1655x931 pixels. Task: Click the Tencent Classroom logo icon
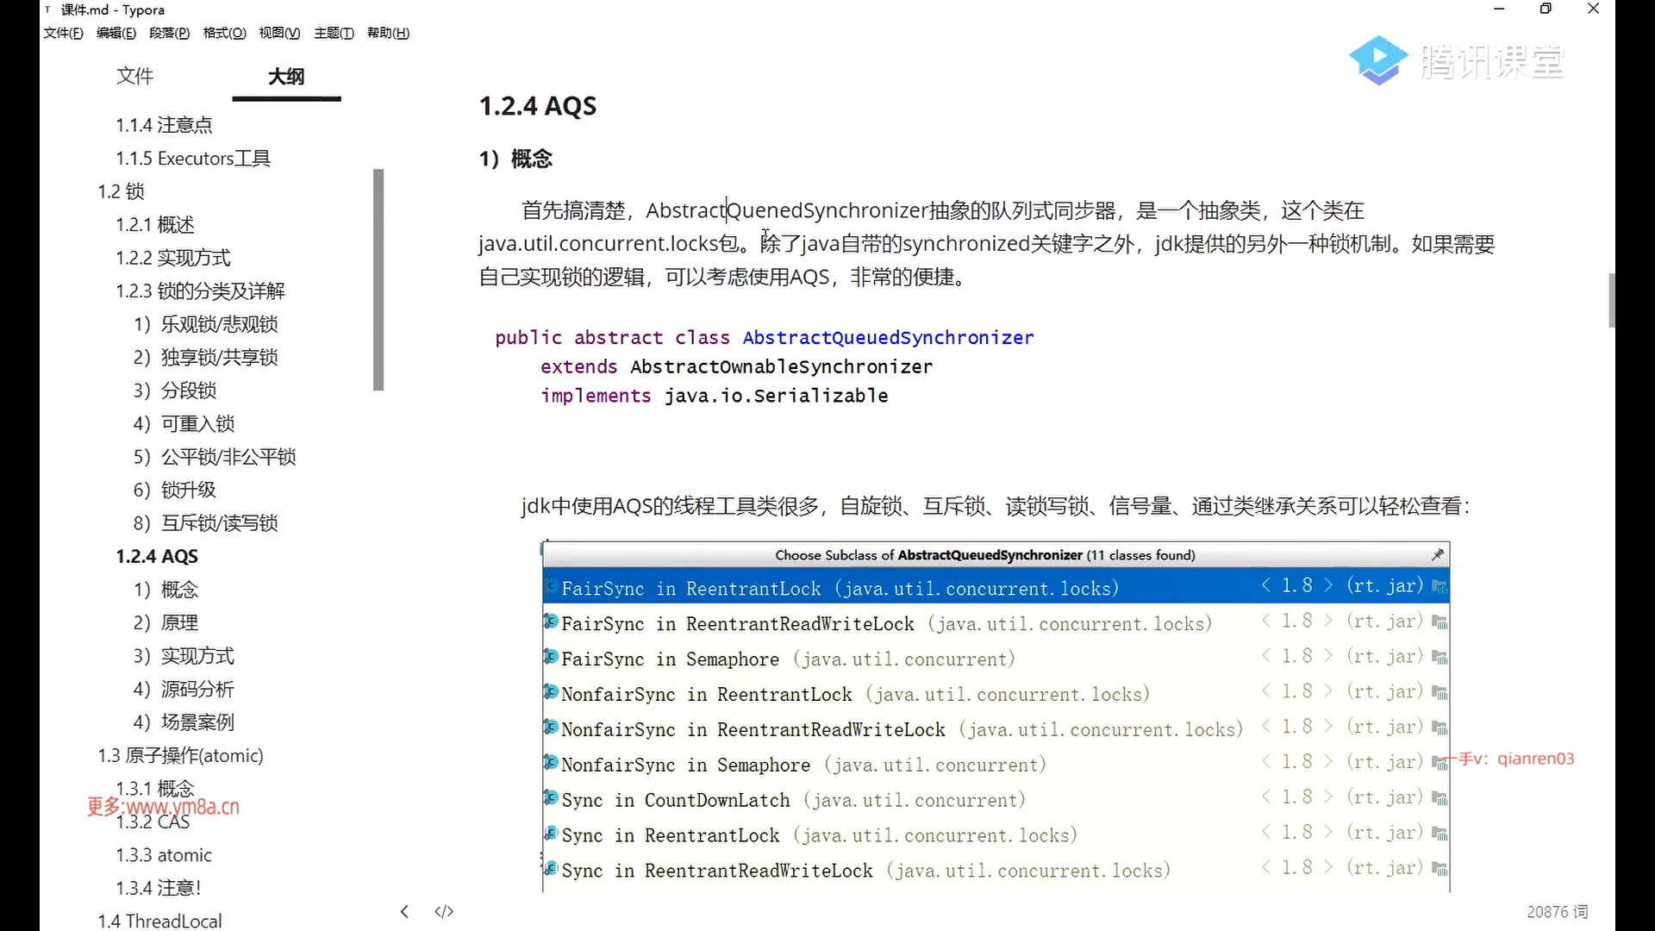1377,60
